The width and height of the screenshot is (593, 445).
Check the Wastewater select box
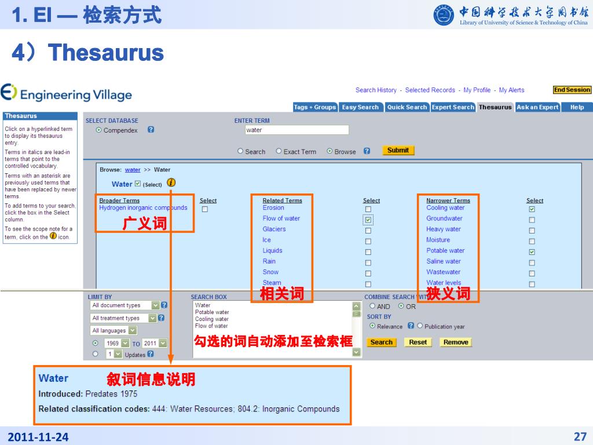click(x=532, y=273)
